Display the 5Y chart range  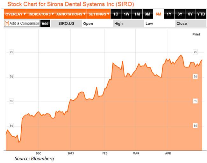pyautogui.click(x=190, y=14)
